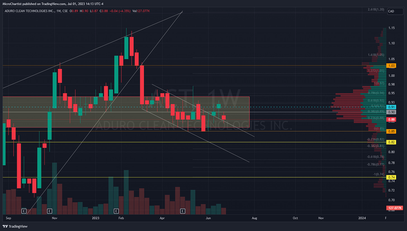This screenshot has width=407, height=231.
Task: Click the 2024 label on the time axis
Action: click(x=362, y=218)
